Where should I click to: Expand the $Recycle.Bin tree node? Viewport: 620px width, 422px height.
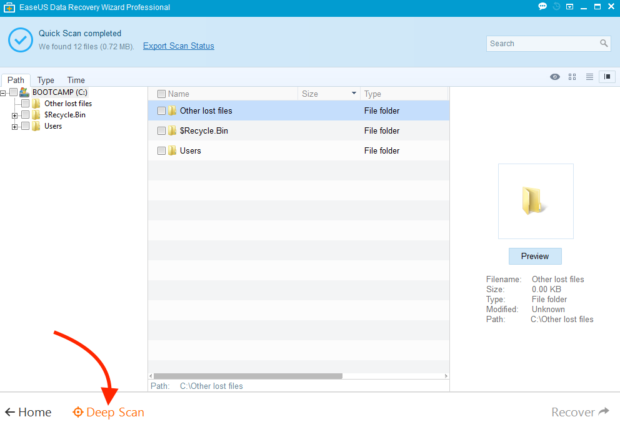point(14,115)
